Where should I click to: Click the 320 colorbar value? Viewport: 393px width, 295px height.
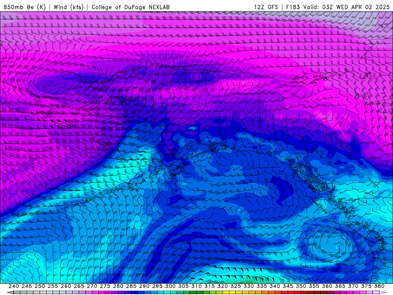[x=223, y=286]
